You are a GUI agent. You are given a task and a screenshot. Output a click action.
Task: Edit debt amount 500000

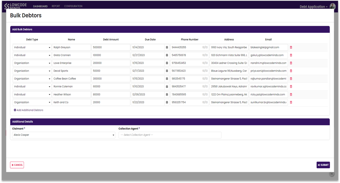pyautogui.click(x=111, y=47)
